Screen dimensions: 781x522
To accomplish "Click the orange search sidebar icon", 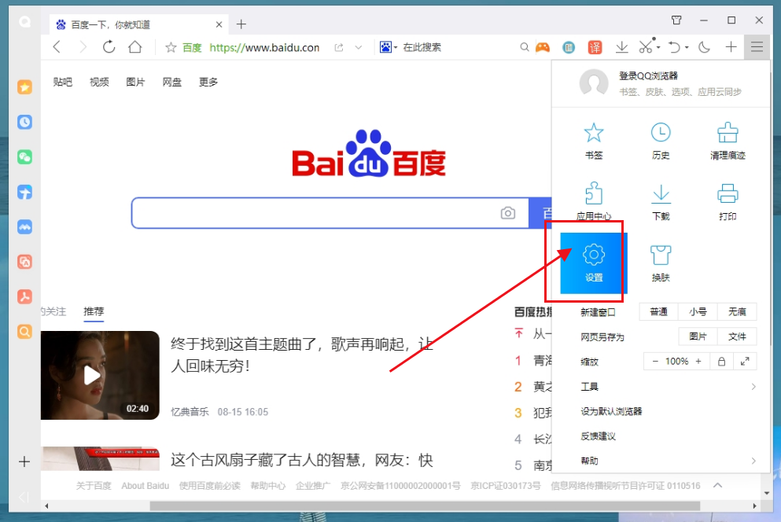I will point(24,332).
